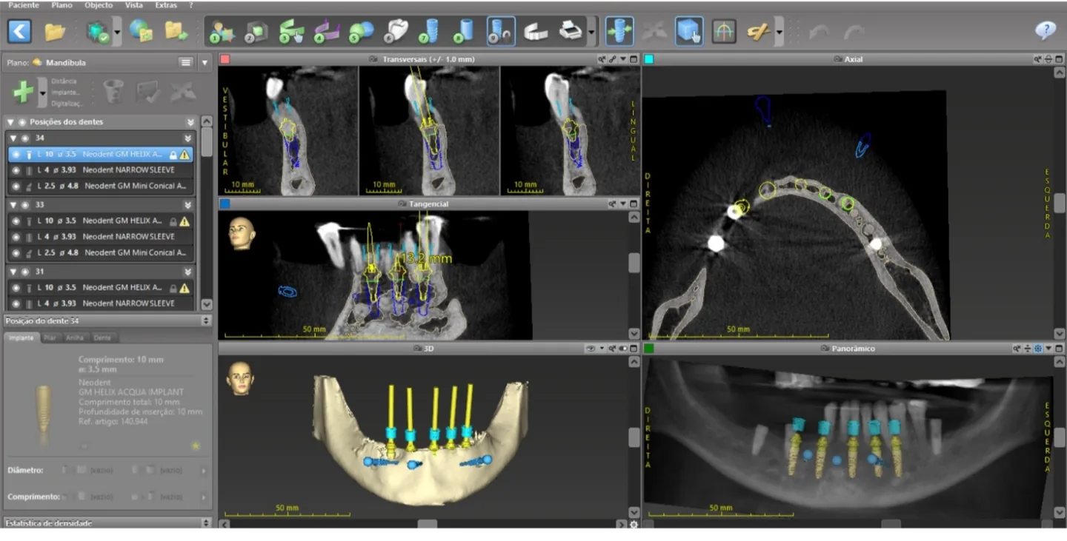Select workflow step 3 green curve icon

tap(291, 32)
